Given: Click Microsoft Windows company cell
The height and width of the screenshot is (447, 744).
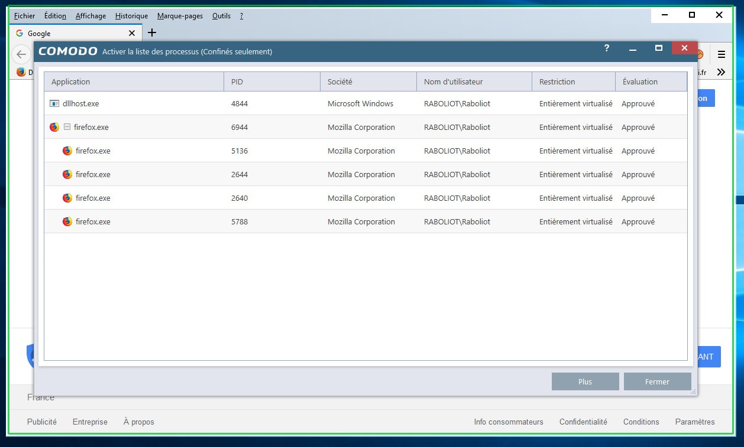Looking at the screenshot, I should [360, 103].
